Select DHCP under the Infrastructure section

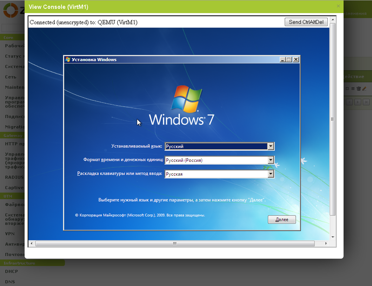pyautogui.click(x=10, y=271)
